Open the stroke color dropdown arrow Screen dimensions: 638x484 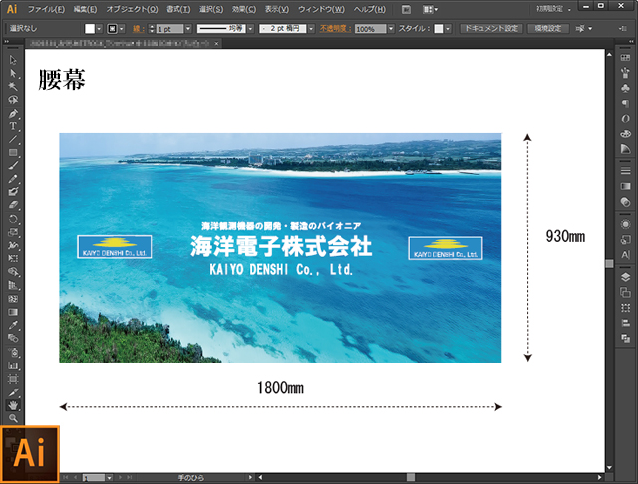click(x=122, y=29)
